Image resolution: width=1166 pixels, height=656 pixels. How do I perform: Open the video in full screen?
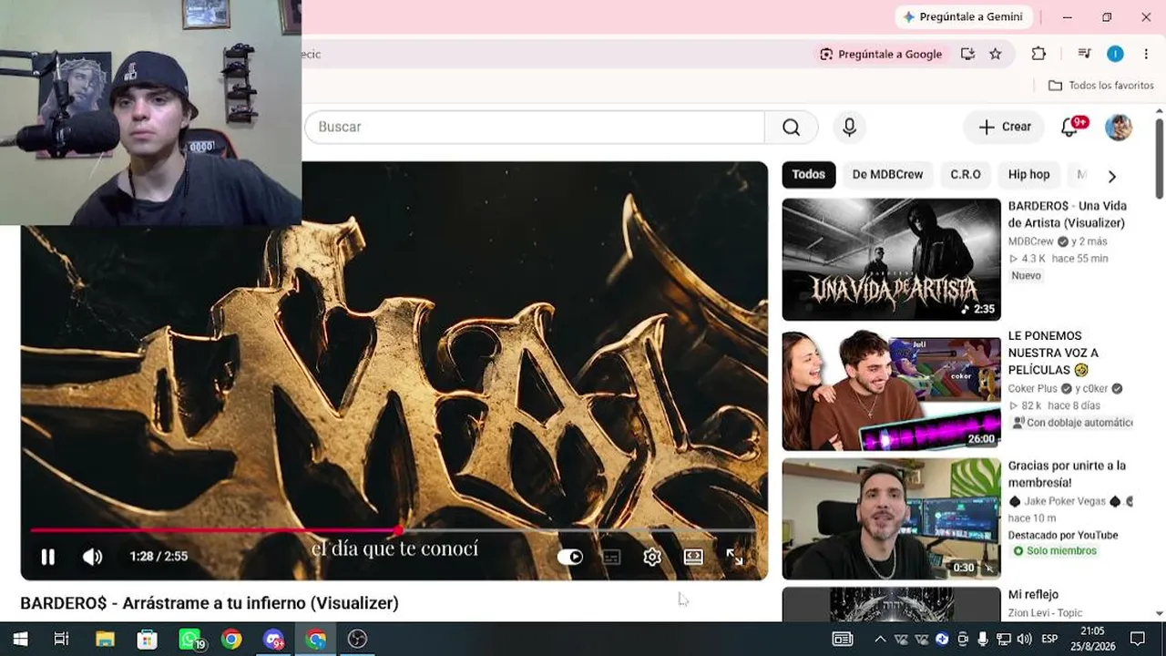[734, 557]
